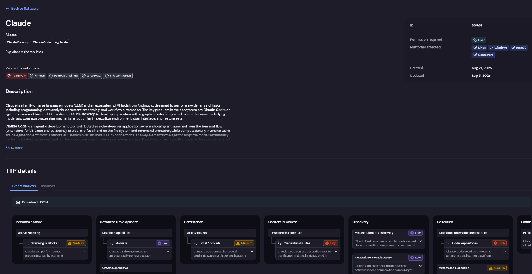532x274 pixels.
Task: Expand Network Service Discovery description chevron
Action: coord(420,266)
